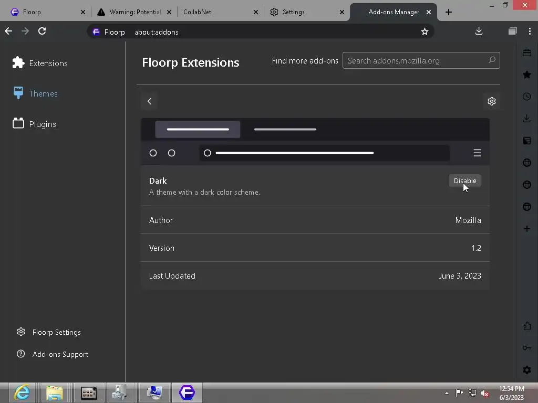538x403 pixels.
Task: Go back to the themes list
Action: point(149,101)
